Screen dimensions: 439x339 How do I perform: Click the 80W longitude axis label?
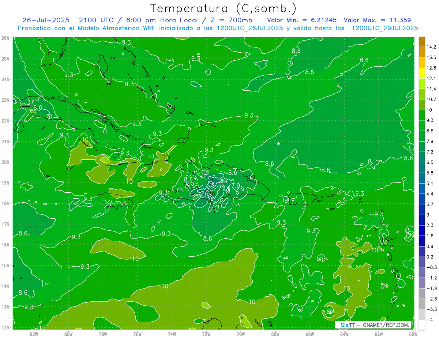point(68,334)
